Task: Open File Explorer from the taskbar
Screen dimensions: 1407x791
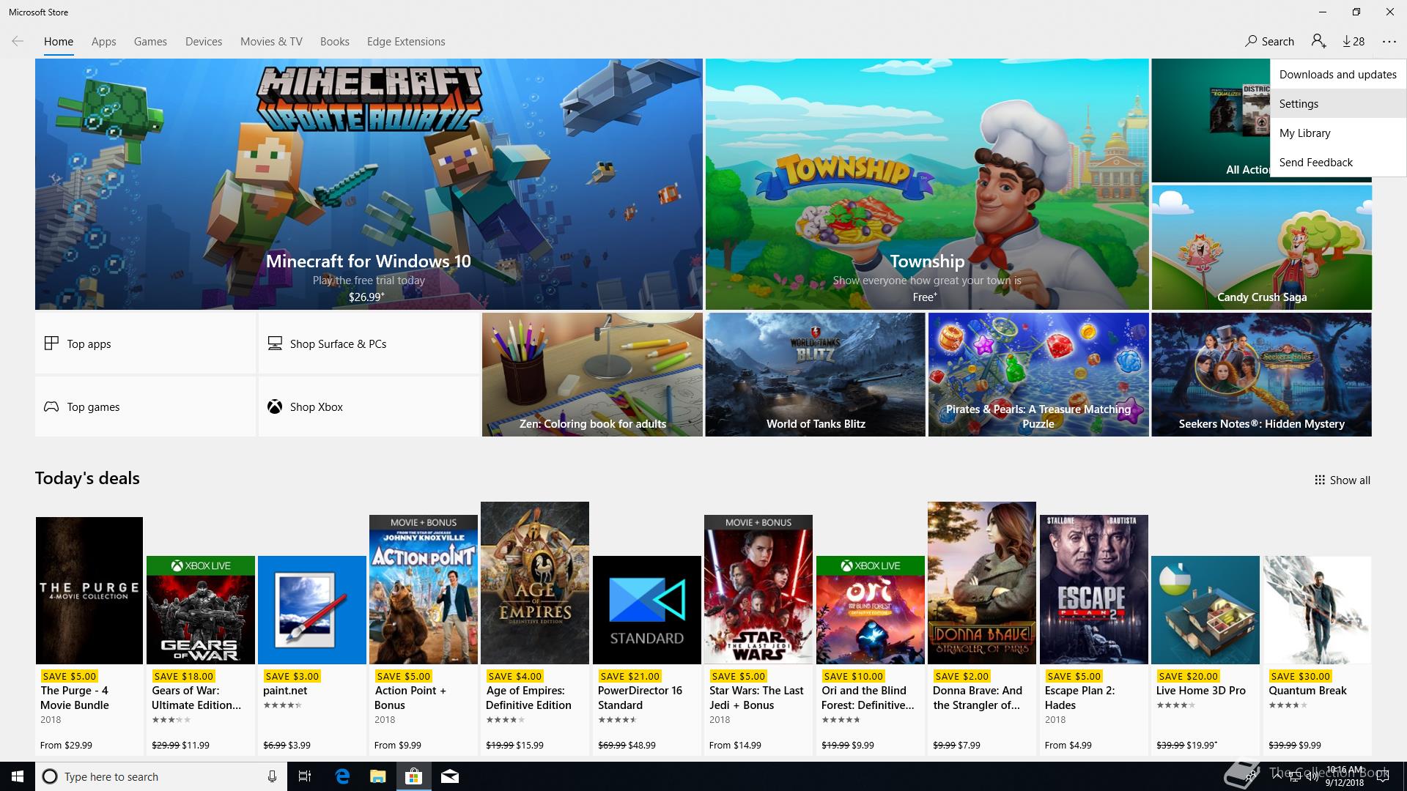Action: click(377, 776)
